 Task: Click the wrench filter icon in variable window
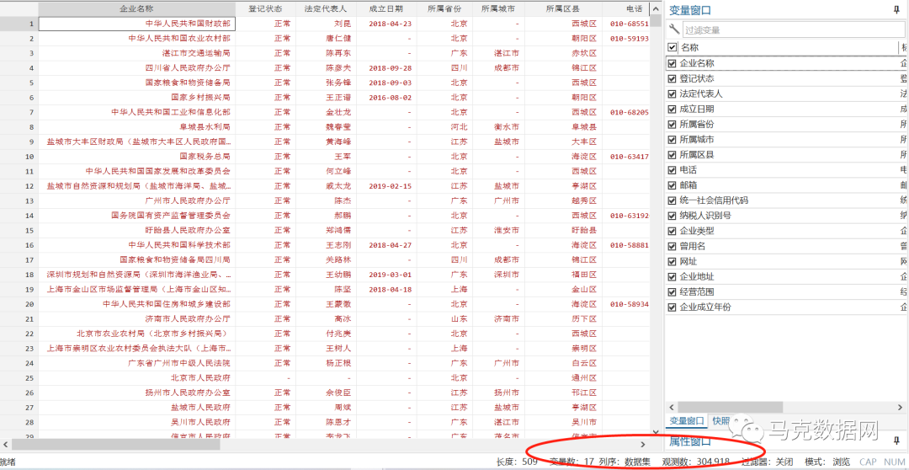674,29
